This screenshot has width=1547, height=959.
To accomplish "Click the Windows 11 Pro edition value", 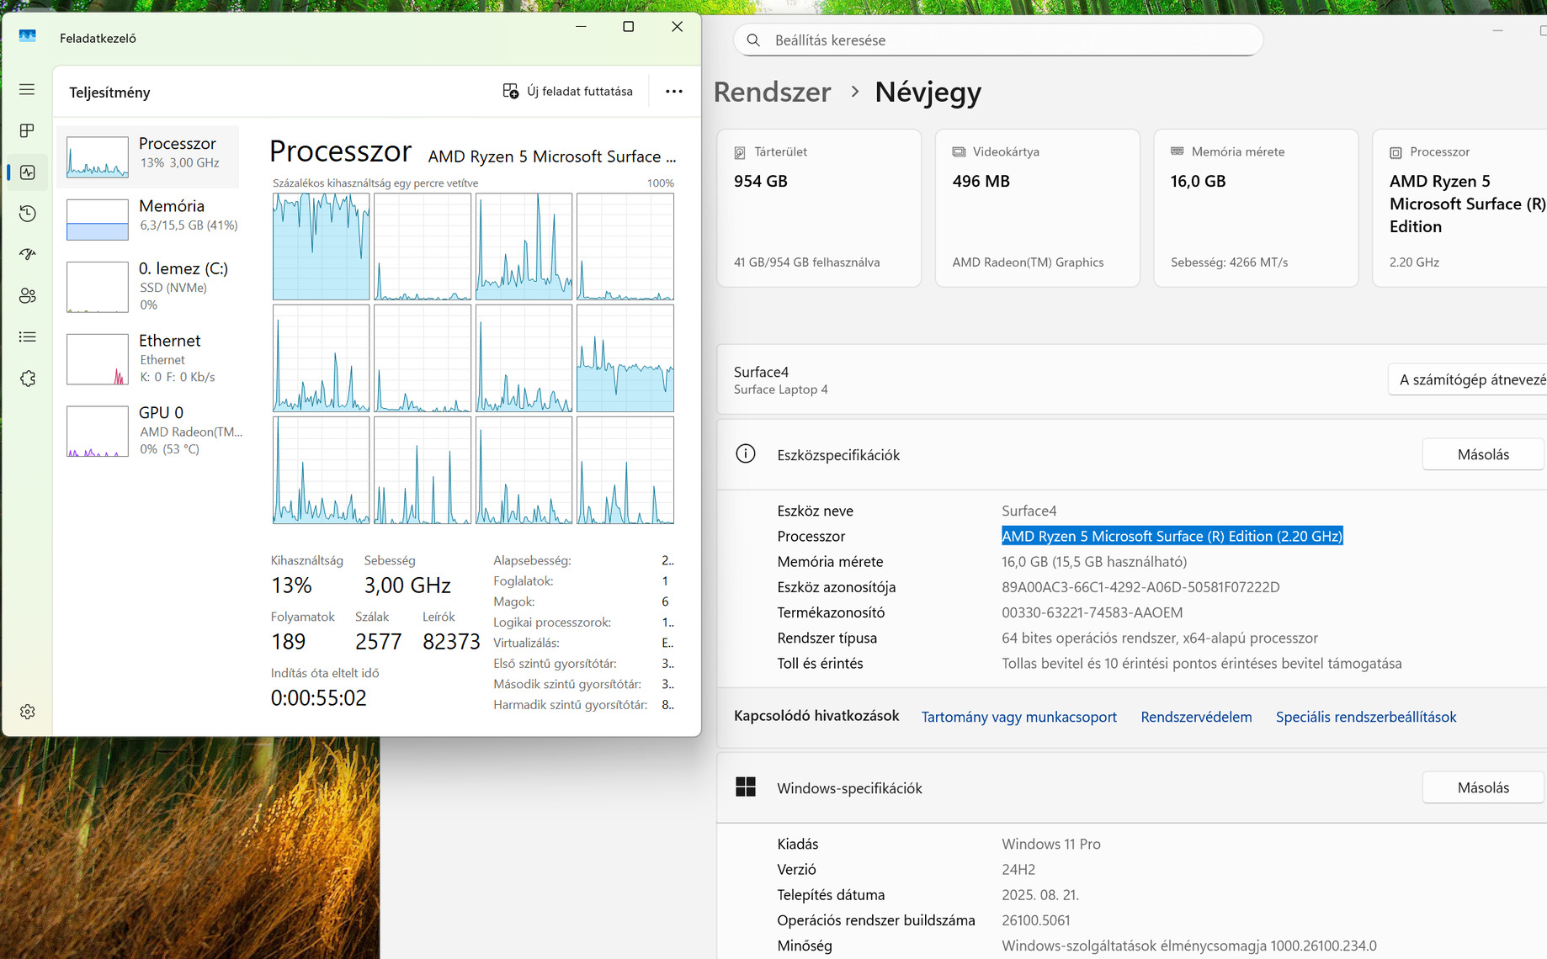I will pyautogui.click(x=1050, y=844).
